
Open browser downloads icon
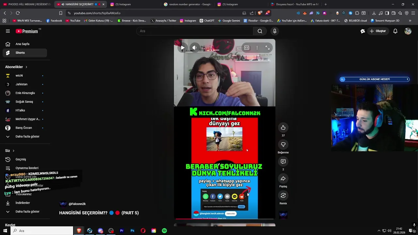(x=374, y=13)
